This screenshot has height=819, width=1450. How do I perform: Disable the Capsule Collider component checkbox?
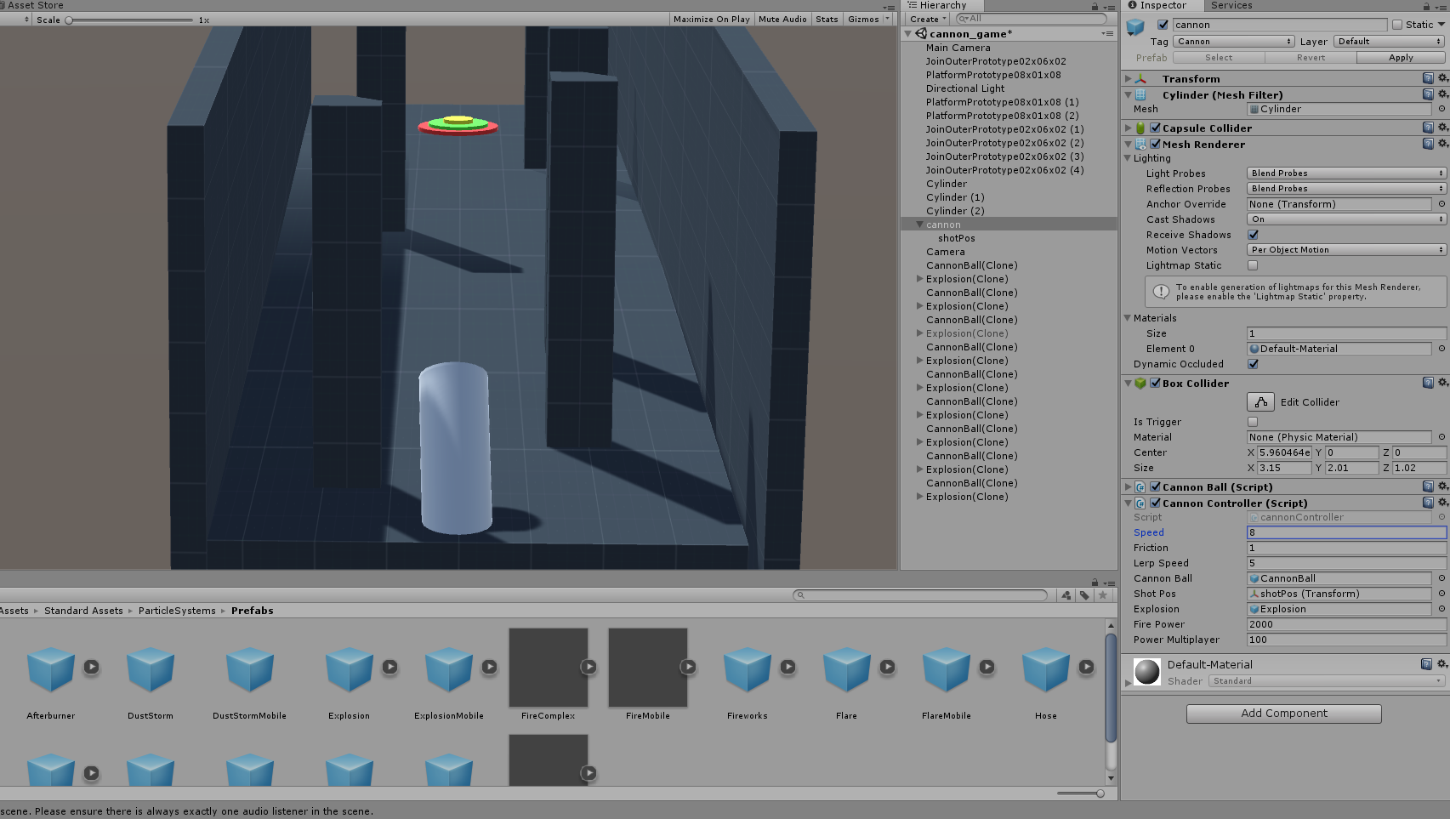(1155, 128)
